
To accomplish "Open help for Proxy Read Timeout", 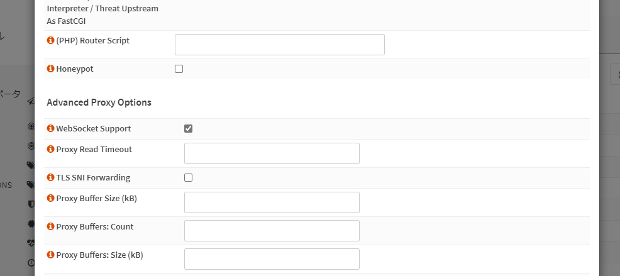I will tap(50, 149).
